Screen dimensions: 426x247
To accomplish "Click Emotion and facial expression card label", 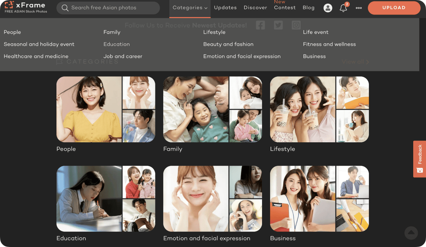I will (x=207, y=238).
